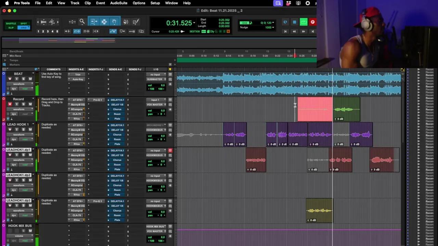
Task: Open the Clip menu
Action: [88, 3]
